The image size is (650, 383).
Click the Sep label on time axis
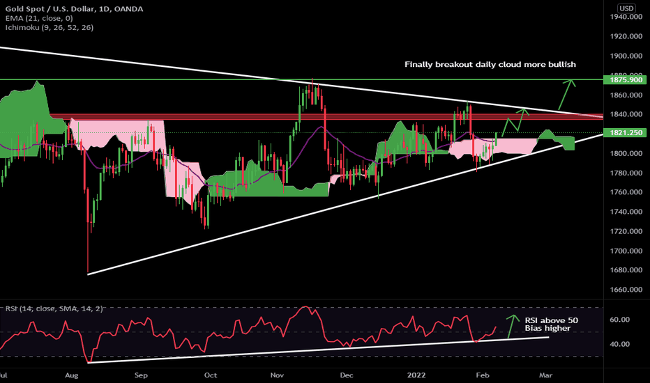tap(141, 375)
